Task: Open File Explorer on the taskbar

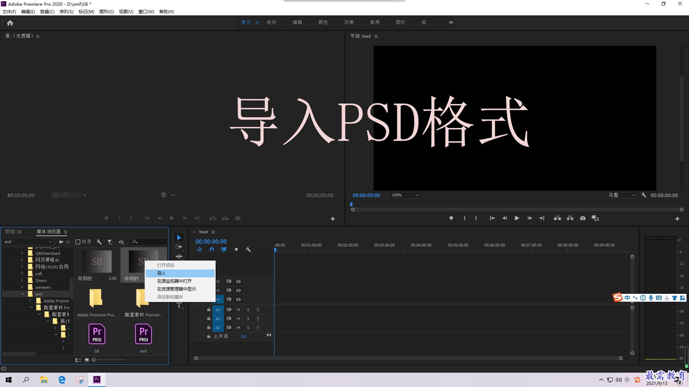Action: click(44, 379)
